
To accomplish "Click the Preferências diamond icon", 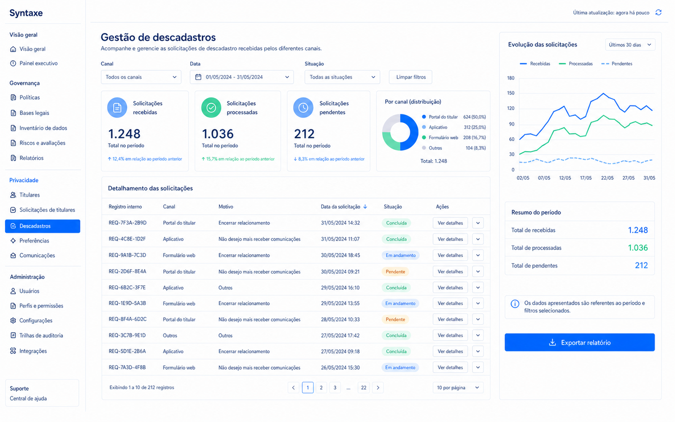I will coord(13,241).
